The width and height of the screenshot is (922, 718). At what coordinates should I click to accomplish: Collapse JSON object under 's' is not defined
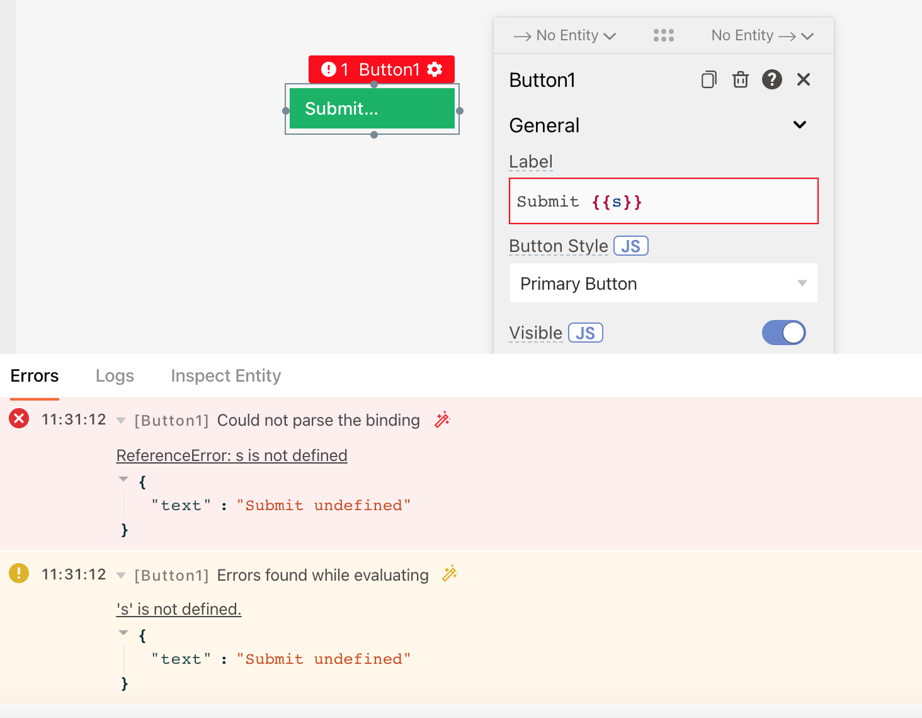click(x=123, y=633)
